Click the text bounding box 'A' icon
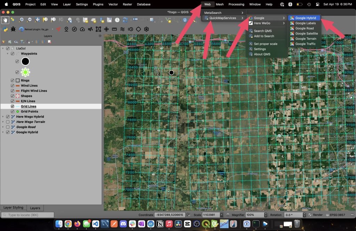Screen dimensions: 356x231 [98, 29]
